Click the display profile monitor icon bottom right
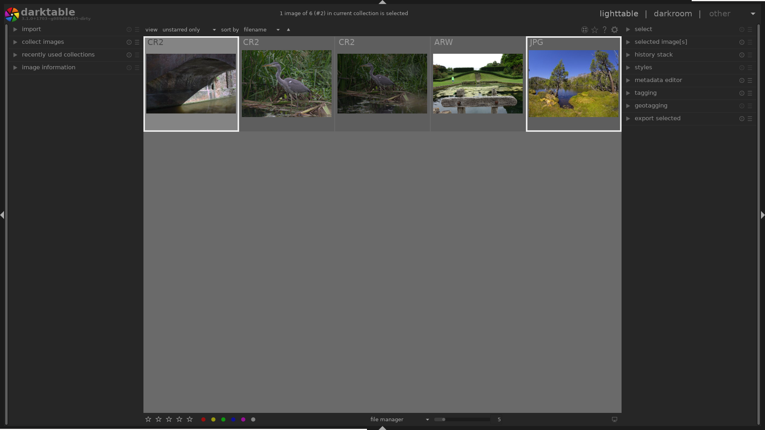The width and height of the screenshot is (765, 430). (x=614, y=419)
